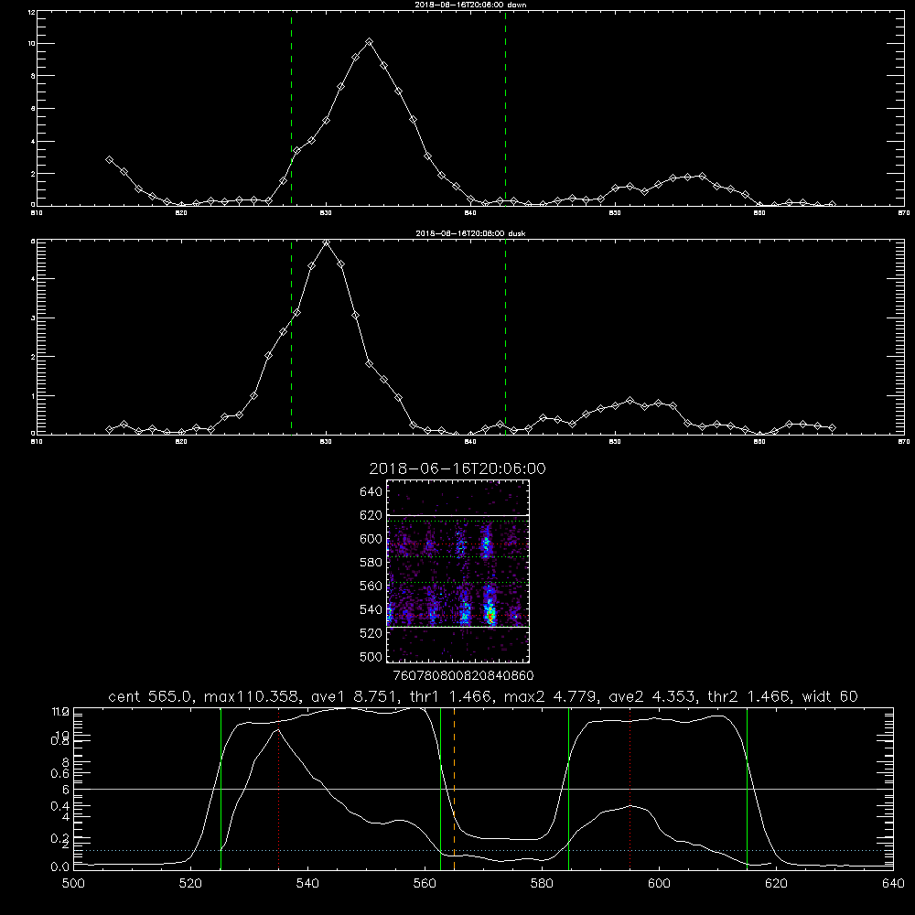Screen dimensions: 915x915
Task: Click the 620 label on the heatmap y-axis
Action: click(371, 515)
